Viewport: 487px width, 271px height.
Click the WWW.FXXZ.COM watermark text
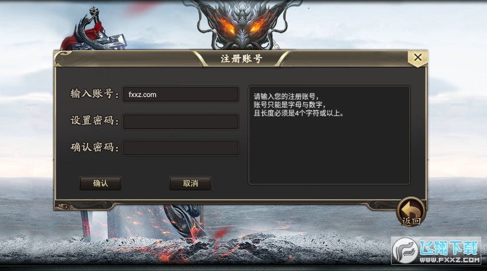tap(450, 260)
